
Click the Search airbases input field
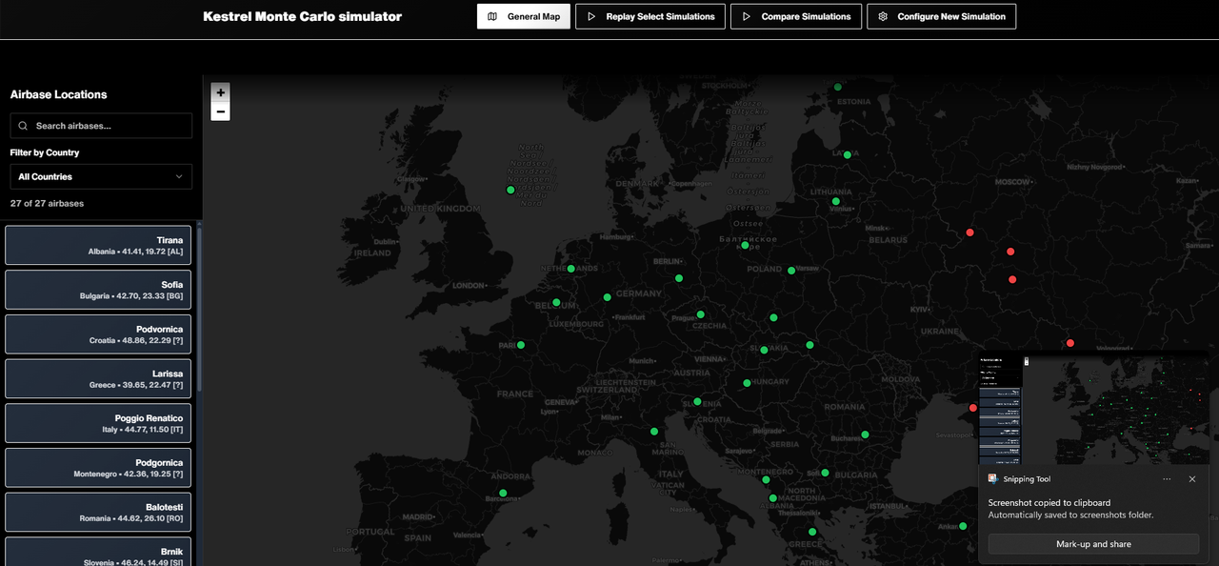pyautogui.click(x=110, y=126)
